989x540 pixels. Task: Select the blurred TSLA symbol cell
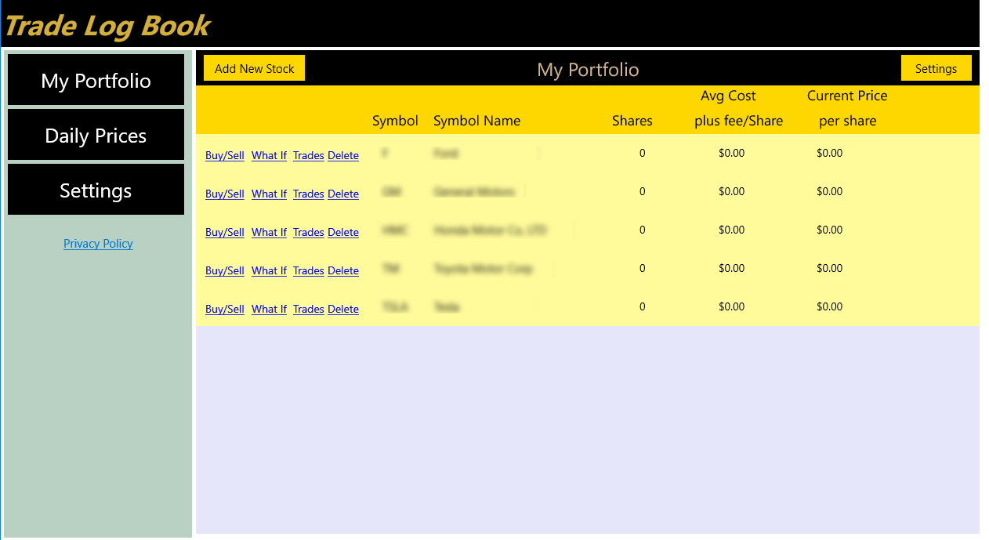[395, 307]
